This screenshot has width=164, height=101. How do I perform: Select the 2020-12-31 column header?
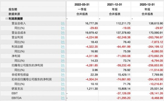pos(147,5)
